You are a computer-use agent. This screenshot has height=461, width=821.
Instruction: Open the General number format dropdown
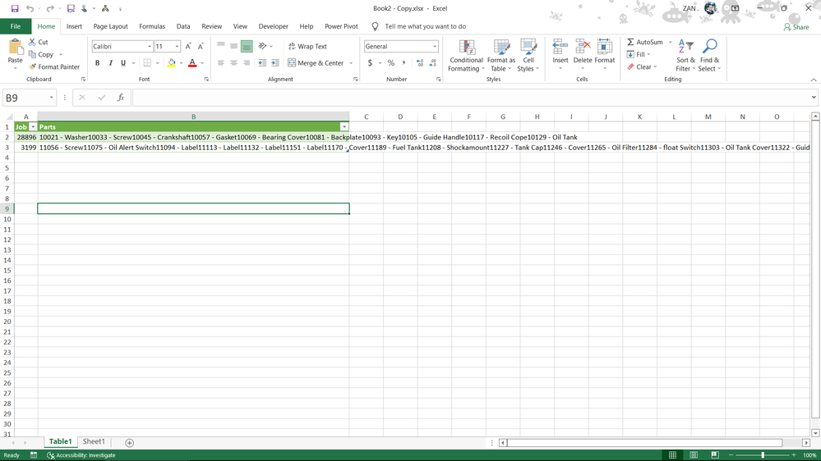(x=435, y=47)
